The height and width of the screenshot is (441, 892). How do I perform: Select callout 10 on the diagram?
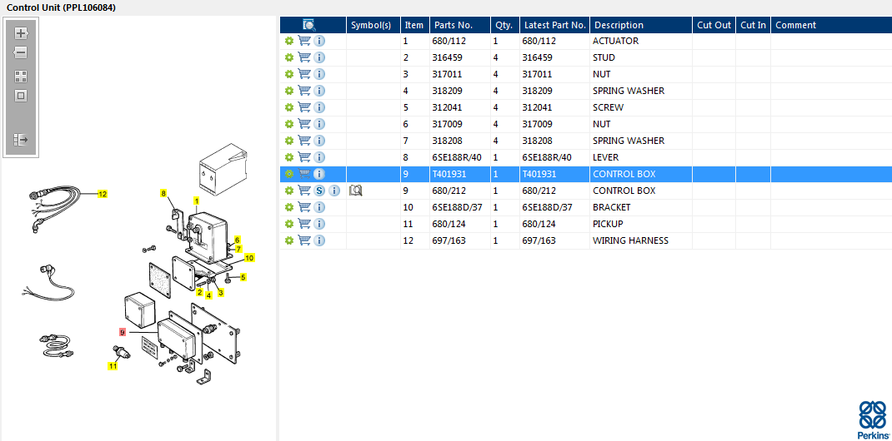point(249,258)
